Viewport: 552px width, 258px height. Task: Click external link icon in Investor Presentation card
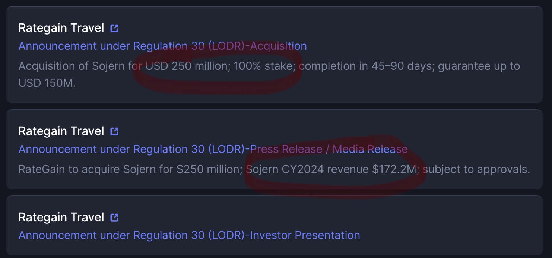click(114, 217)
